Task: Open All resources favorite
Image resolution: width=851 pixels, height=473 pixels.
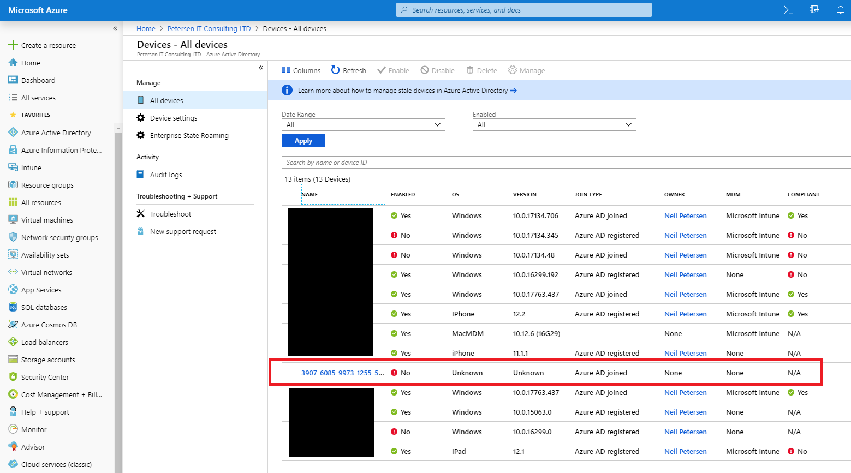Action: [x=41, y=202]
